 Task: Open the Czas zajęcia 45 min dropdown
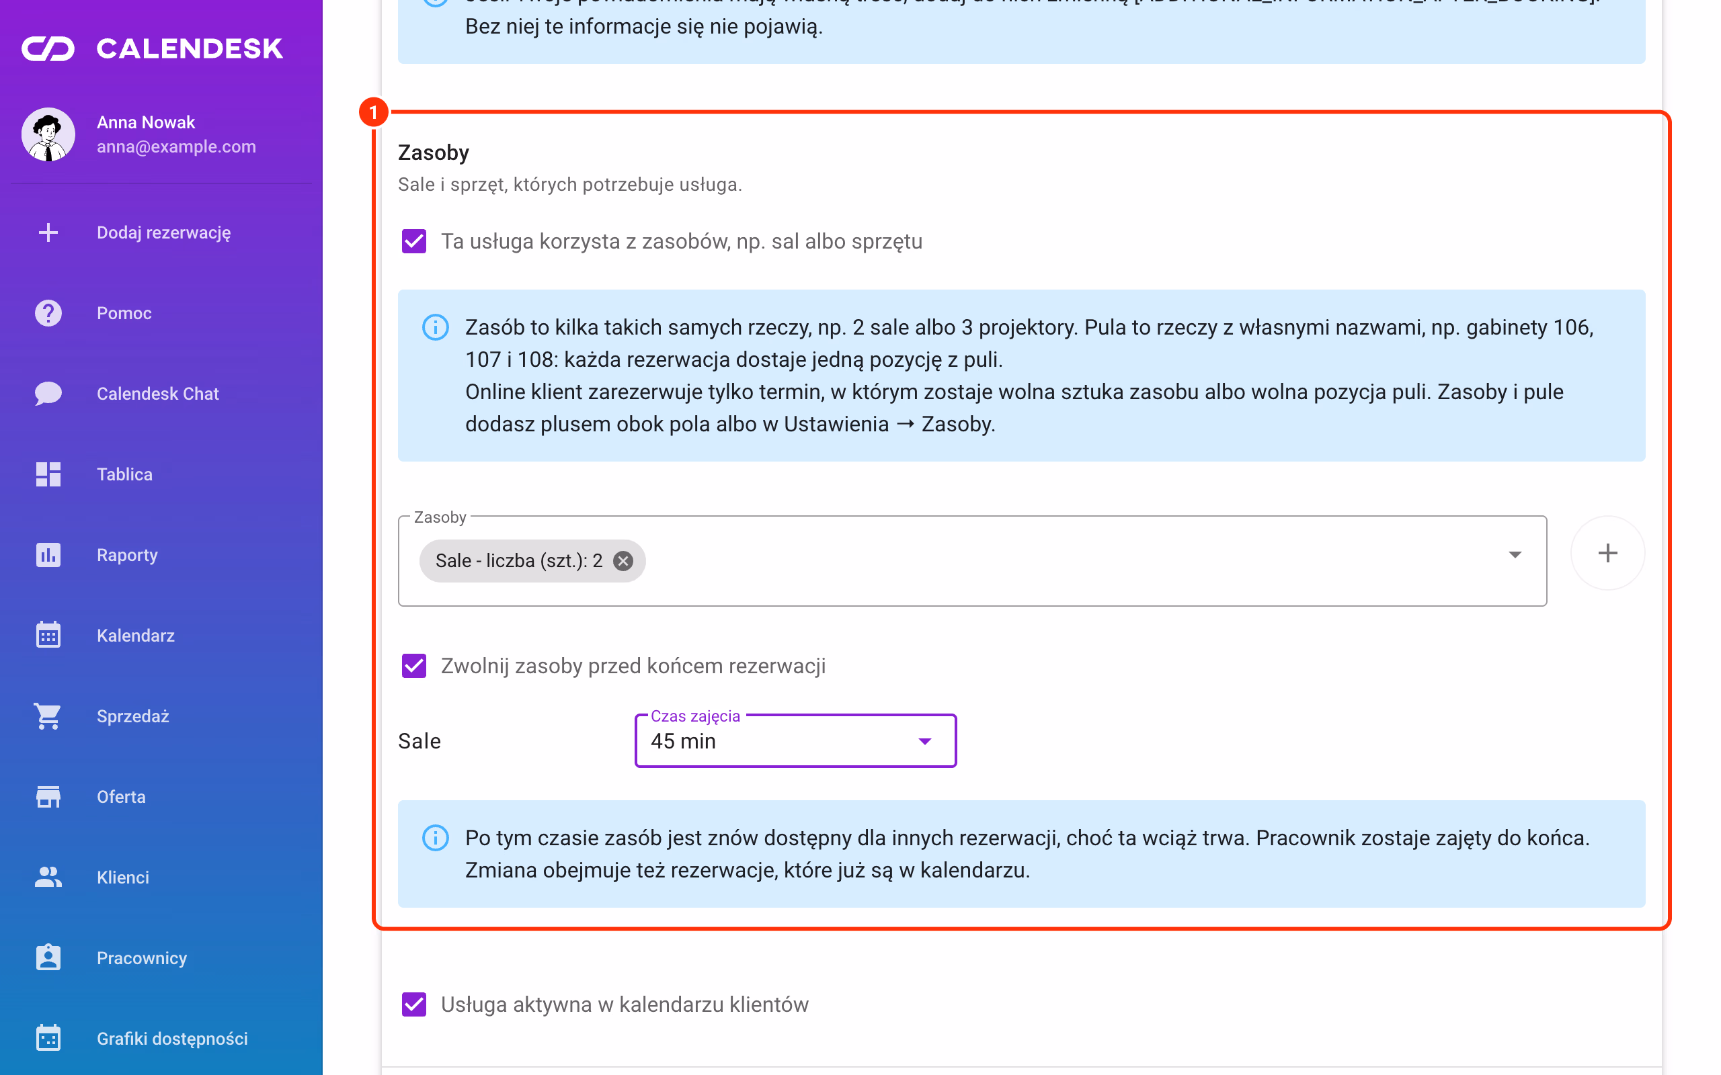pyautogui.click(x=795, y=741)
